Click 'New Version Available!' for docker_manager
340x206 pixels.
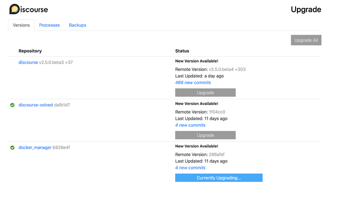point(197,146)
